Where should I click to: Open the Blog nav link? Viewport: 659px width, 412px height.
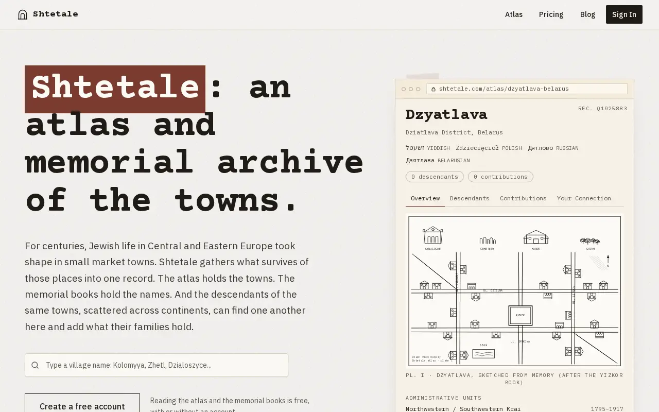(587, 14)
